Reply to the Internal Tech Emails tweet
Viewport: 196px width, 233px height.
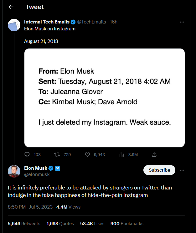[27, 154]
